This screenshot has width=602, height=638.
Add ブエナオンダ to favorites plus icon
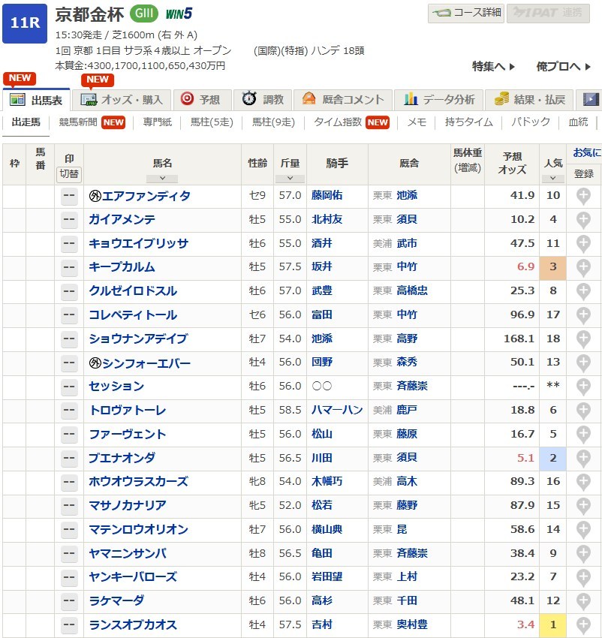[583, 458]
